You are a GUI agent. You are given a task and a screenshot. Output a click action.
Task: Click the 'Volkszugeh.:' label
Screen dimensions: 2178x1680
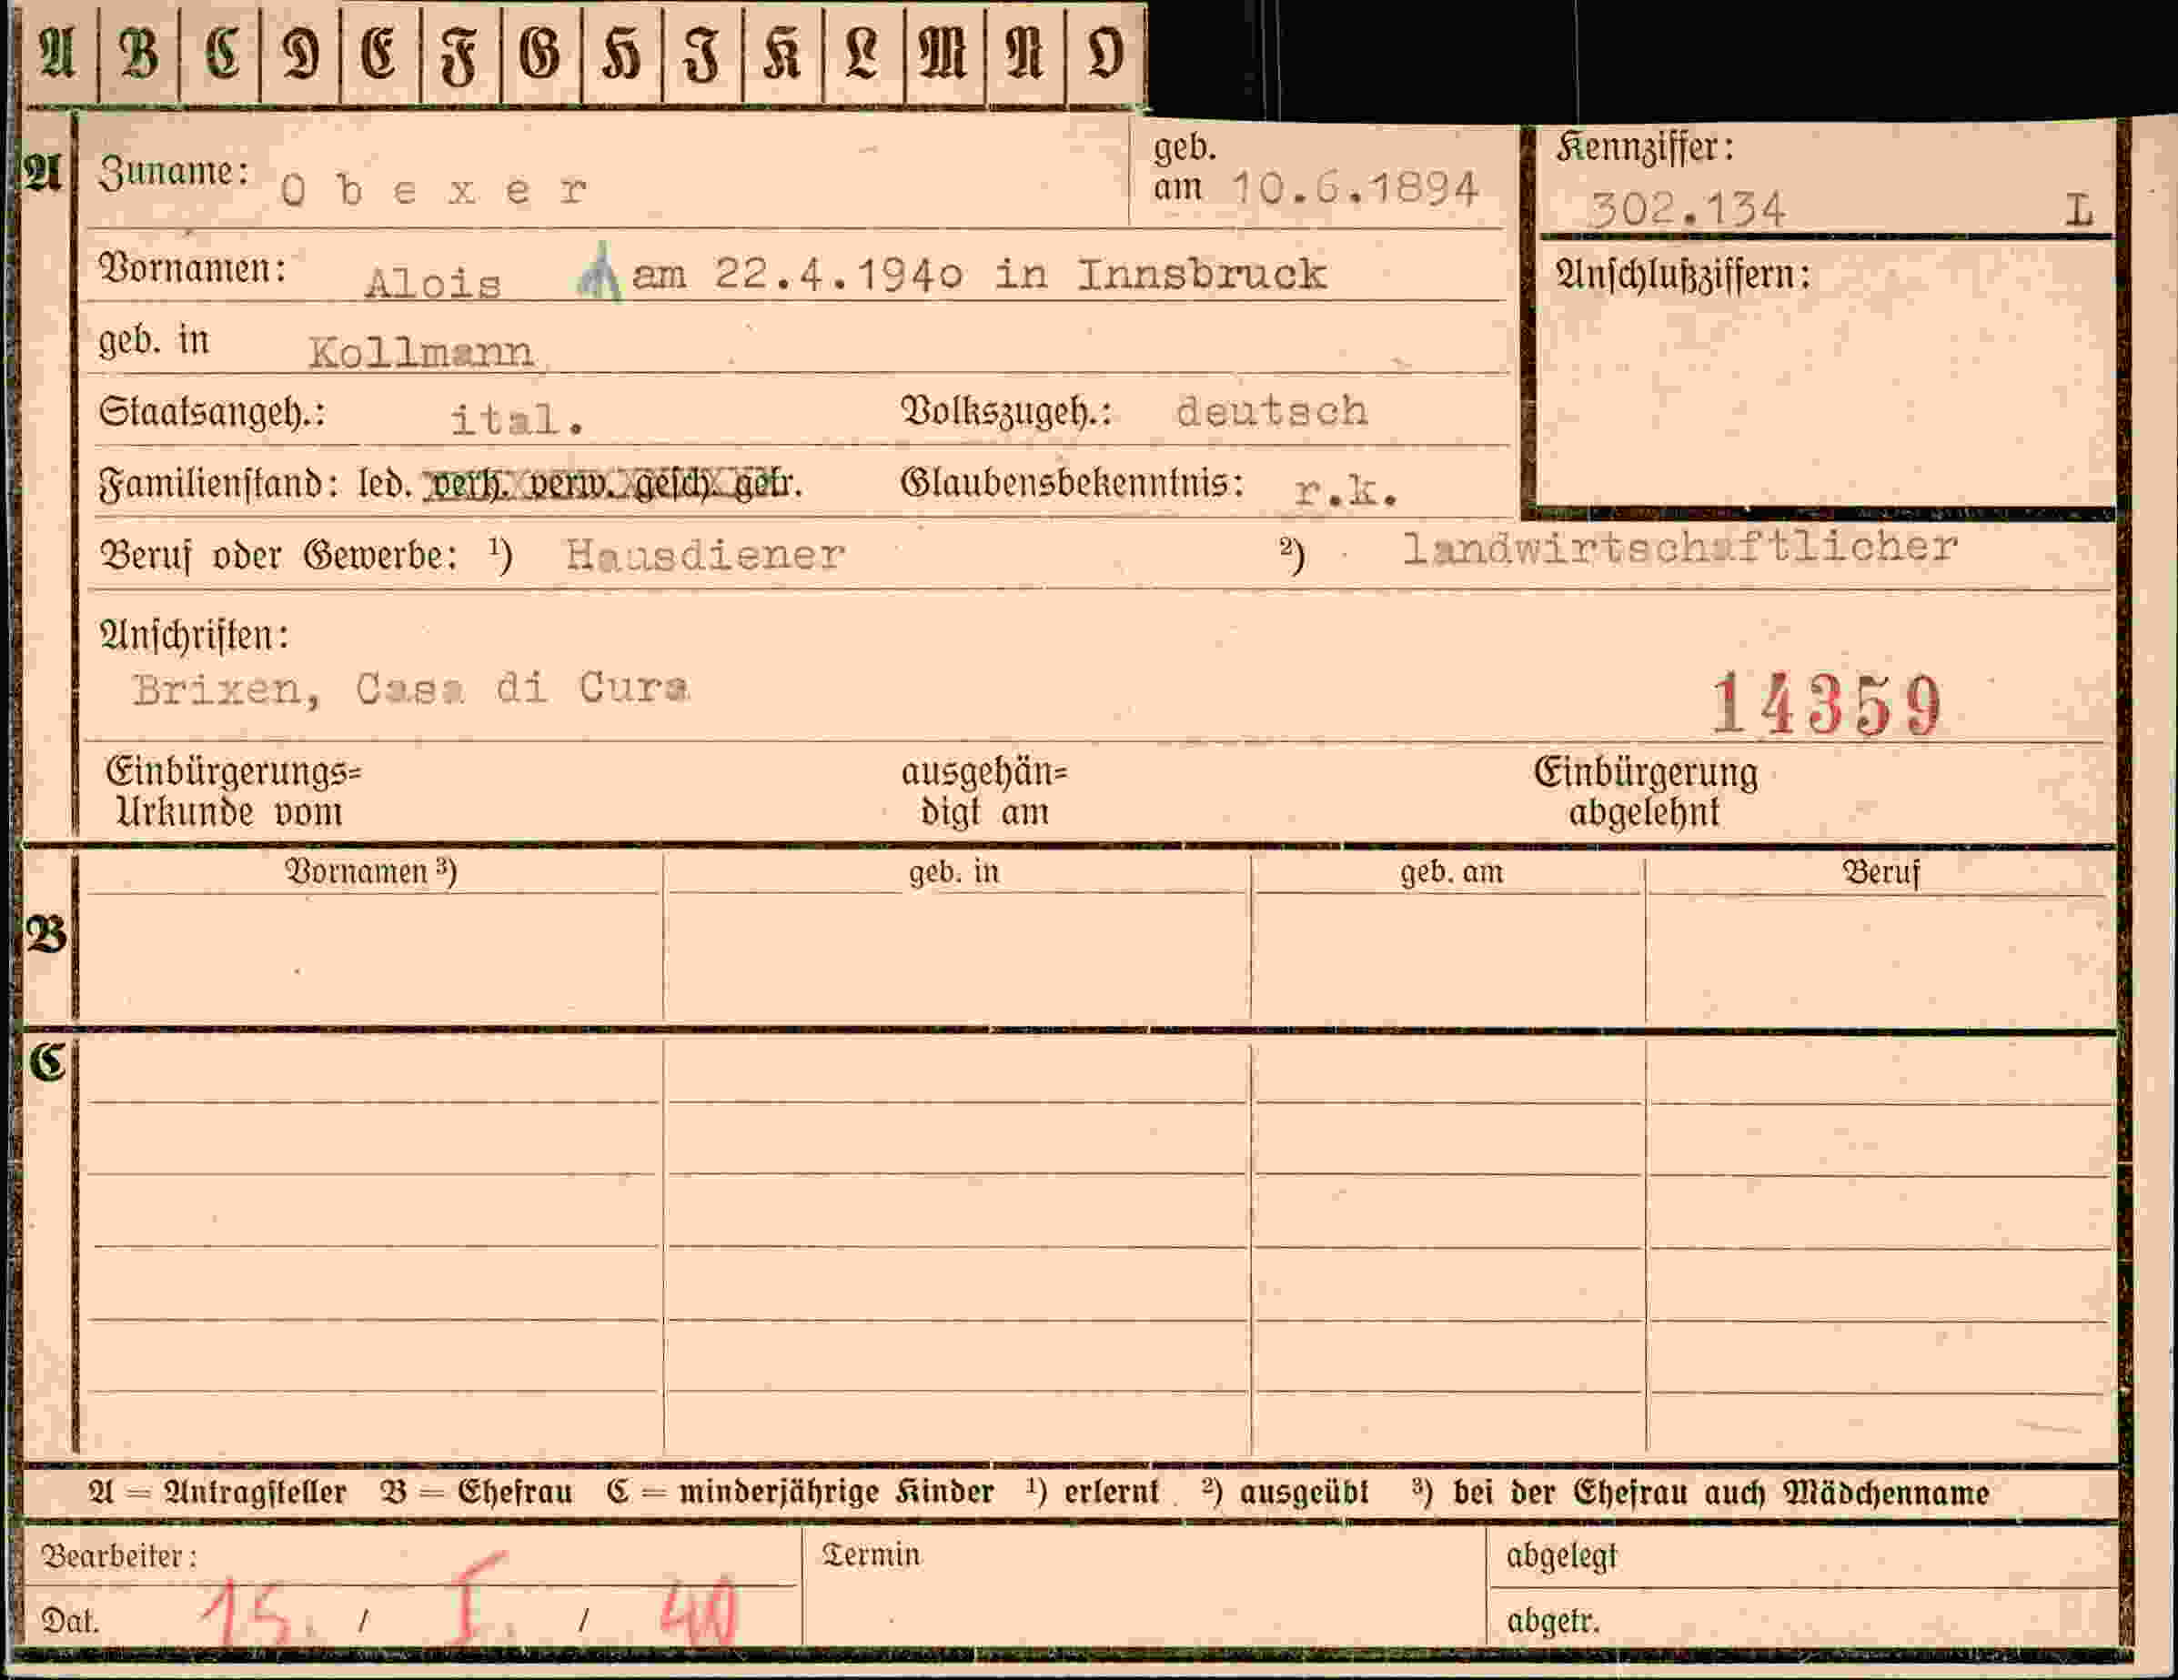(x=1005, y=411)
